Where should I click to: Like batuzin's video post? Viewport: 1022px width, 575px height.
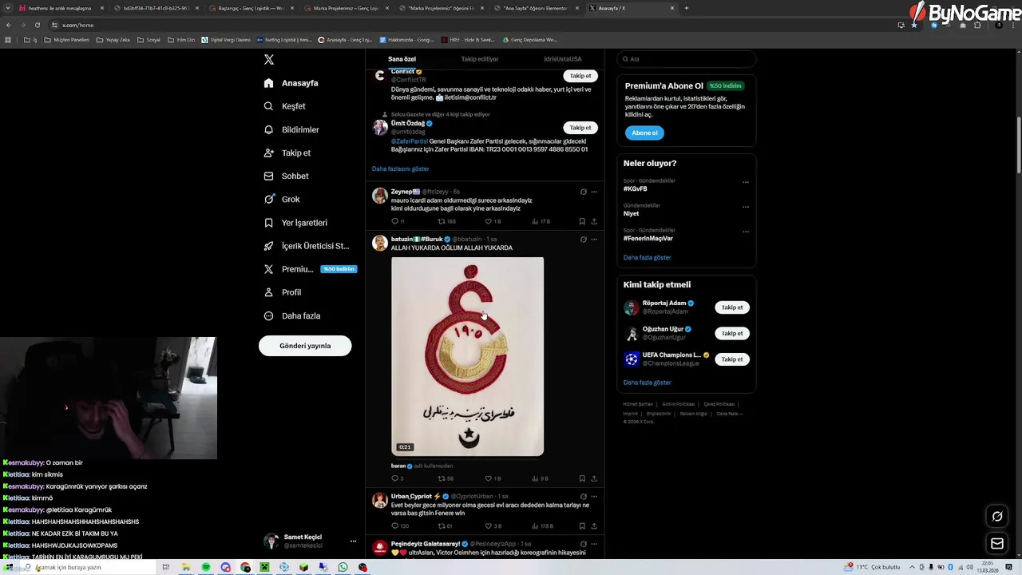pos(493,478)
